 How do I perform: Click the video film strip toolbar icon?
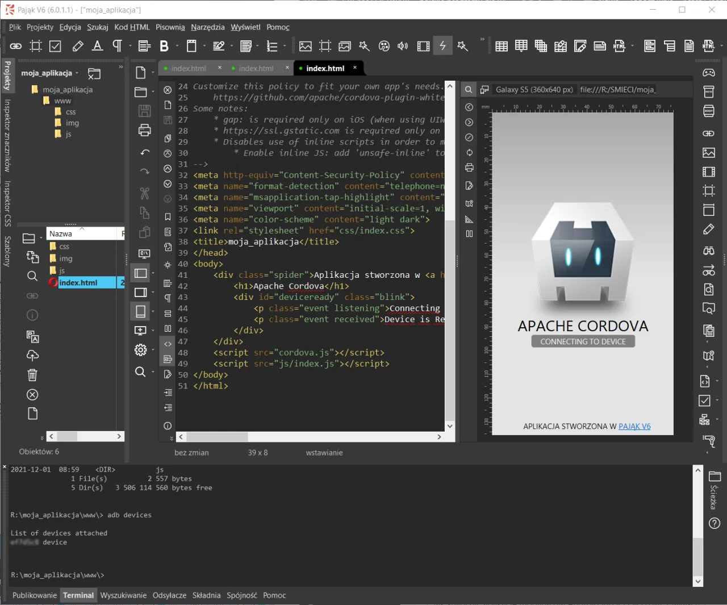[x=423, y=46]
